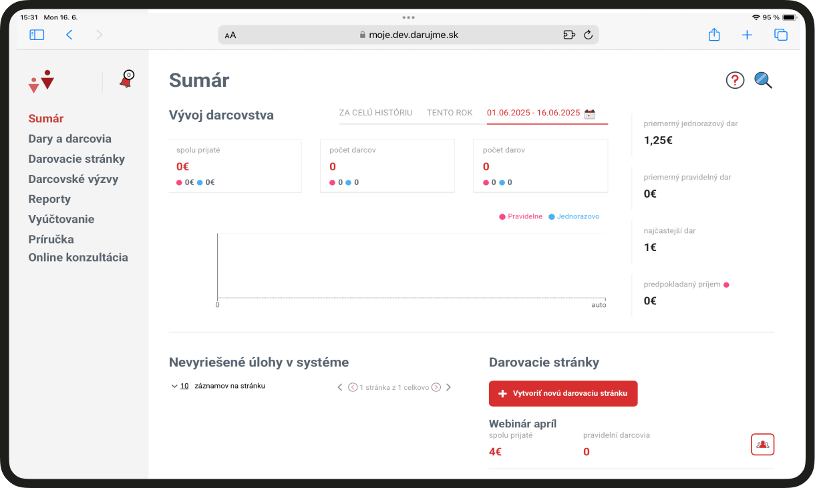Tap the Safari share icon

(x=714, y=35)
